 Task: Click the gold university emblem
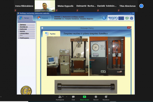click(x=26, y=90)
